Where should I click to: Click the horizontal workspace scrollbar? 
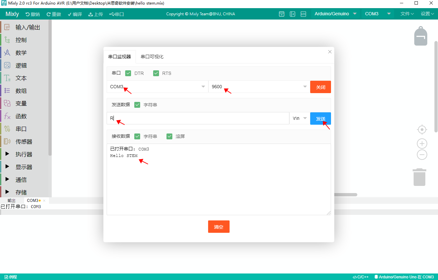coord(345,195)
